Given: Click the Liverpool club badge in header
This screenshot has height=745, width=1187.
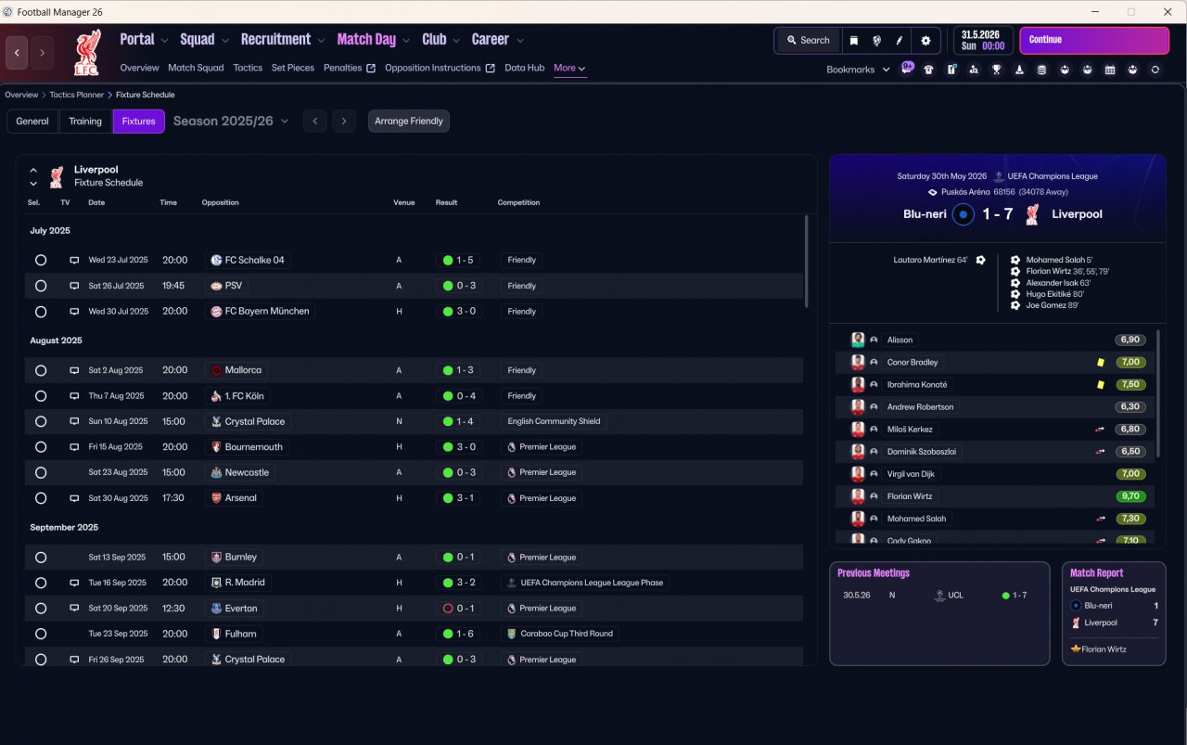Looking at the screenshot, I should [87, 53].
